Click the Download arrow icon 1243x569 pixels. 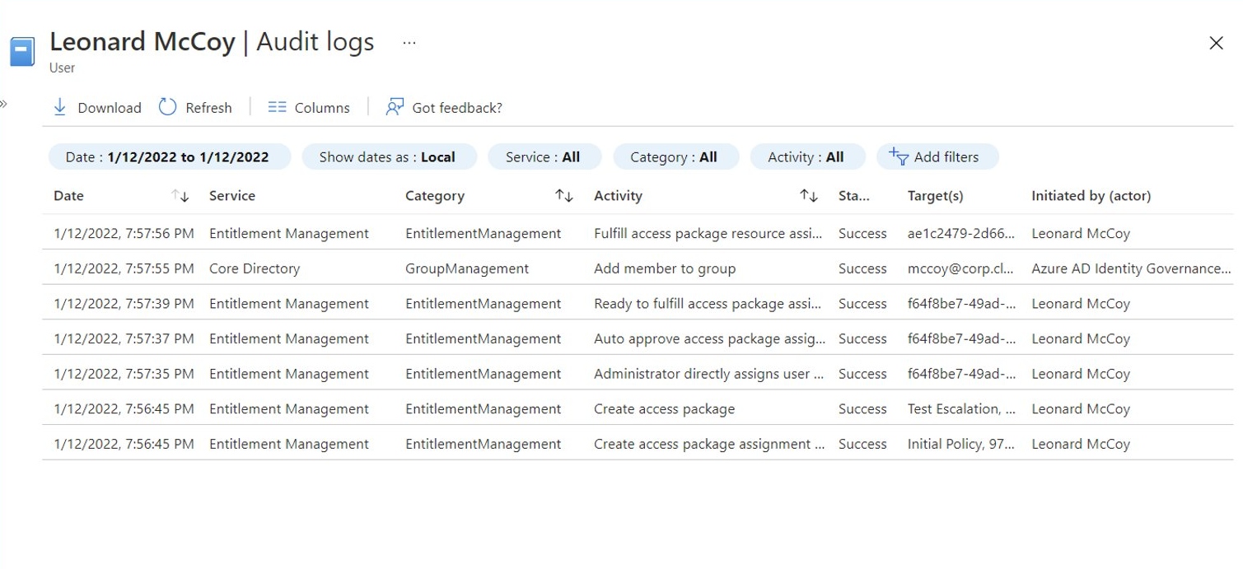59,107
